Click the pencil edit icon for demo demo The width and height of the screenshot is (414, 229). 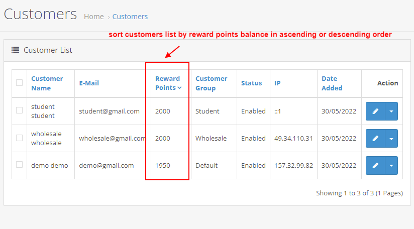coord(375,166)
